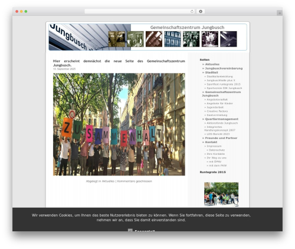Open the blue building header thumbnail
295x249 pixels.
click(x=172, y=39)
